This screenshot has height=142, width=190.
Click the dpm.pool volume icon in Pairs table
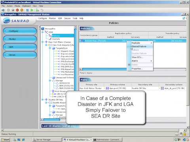pyautogui.click(x=107, y=88)
